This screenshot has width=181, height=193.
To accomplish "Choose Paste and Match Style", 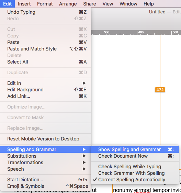I will [x=45, y=49].
